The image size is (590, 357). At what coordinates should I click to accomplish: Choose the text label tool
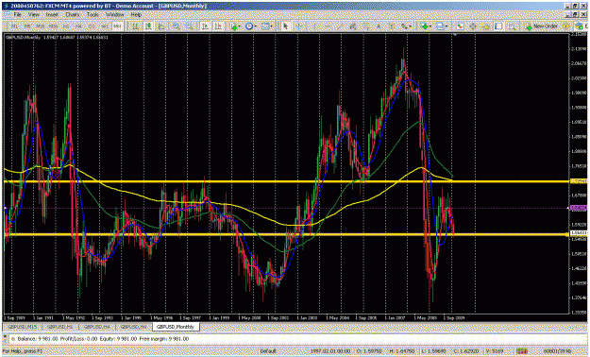click(392, 26)
